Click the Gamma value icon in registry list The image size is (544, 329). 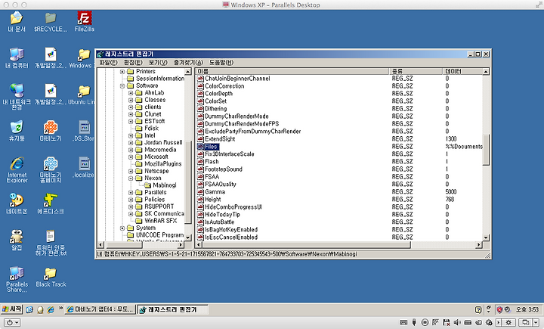pyautogui.click(x=200, y=192)
